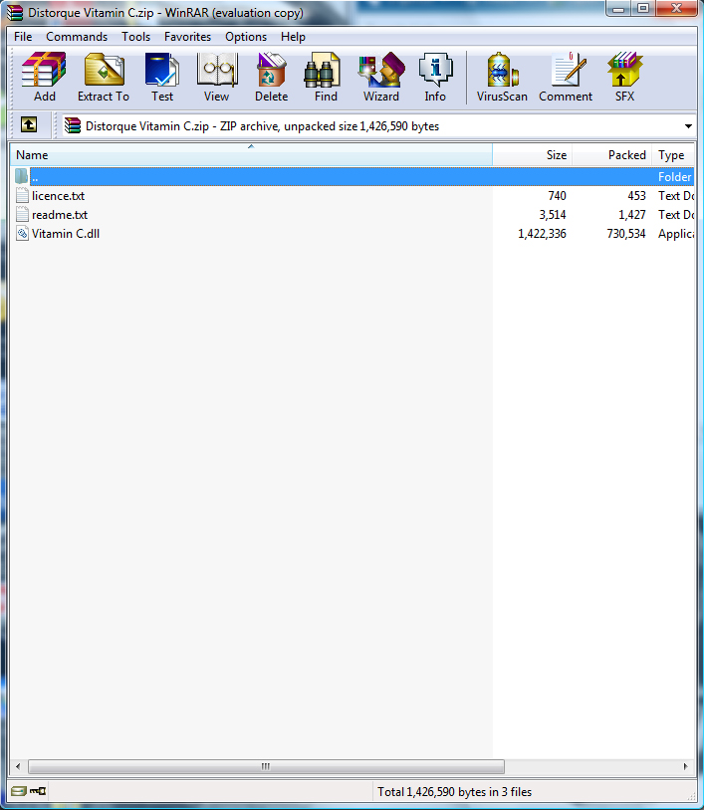This screenshot has width=704, height=810.
Task: Click the parent folder icon
Action: [x=21, y=177]
